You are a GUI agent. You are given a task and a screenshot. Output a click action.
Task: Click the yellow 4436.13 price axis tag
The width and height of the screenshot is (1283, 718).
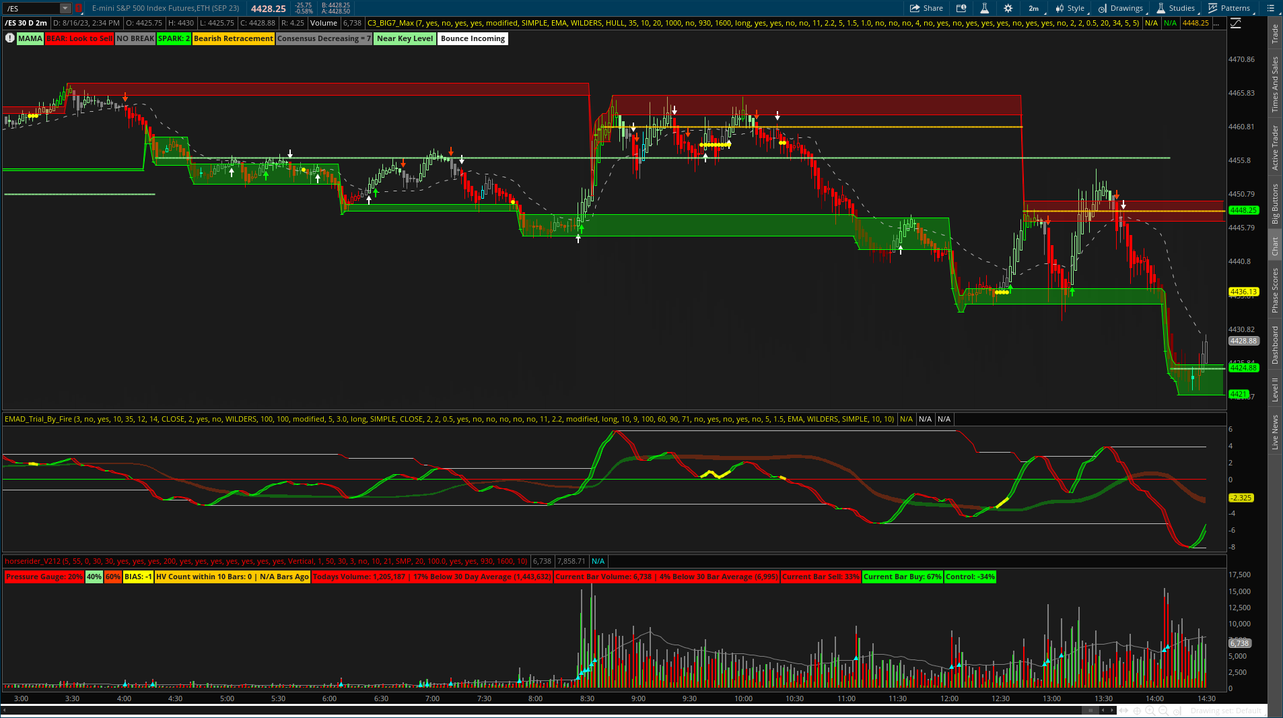[x=1243, y=292]
